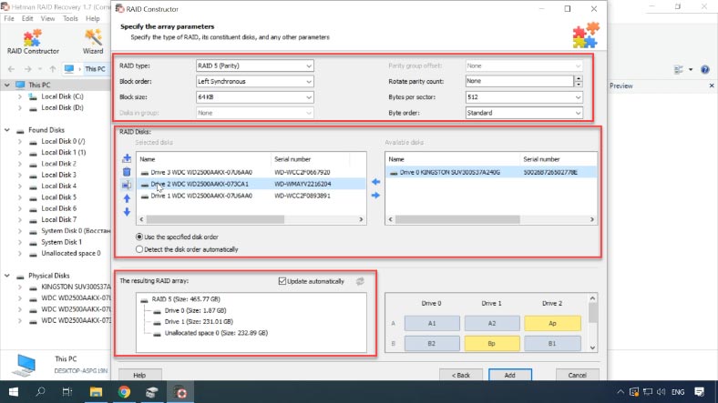Open File menu

[9, 19]
